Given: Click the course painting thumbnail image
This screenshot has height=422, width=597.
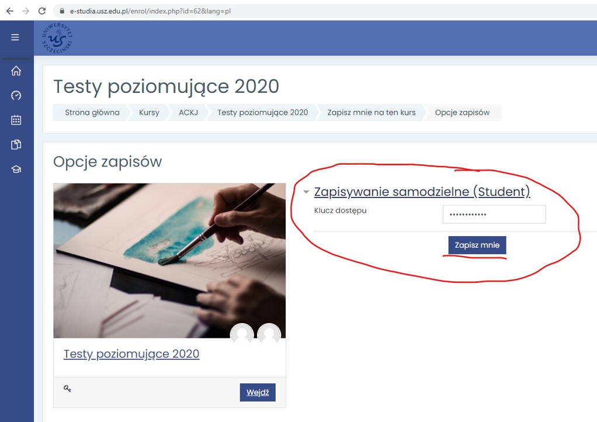Looking at the screenshot, I should click(x=169, y=261).
